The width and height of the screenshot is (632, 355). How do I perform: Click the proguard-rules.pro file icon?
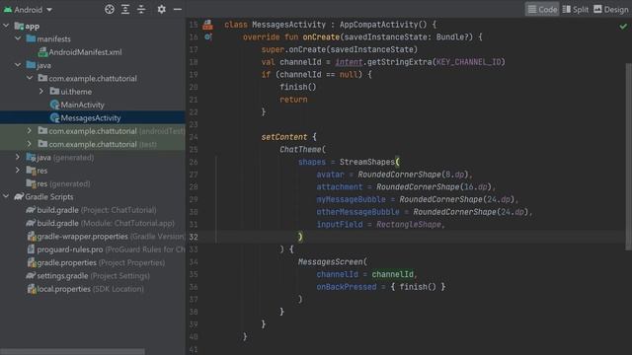31,249
